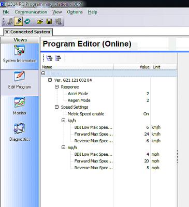Click the Response label
The height and width of the screenshot is (207, 189).
pyautogui.click(x=70, y=87)
